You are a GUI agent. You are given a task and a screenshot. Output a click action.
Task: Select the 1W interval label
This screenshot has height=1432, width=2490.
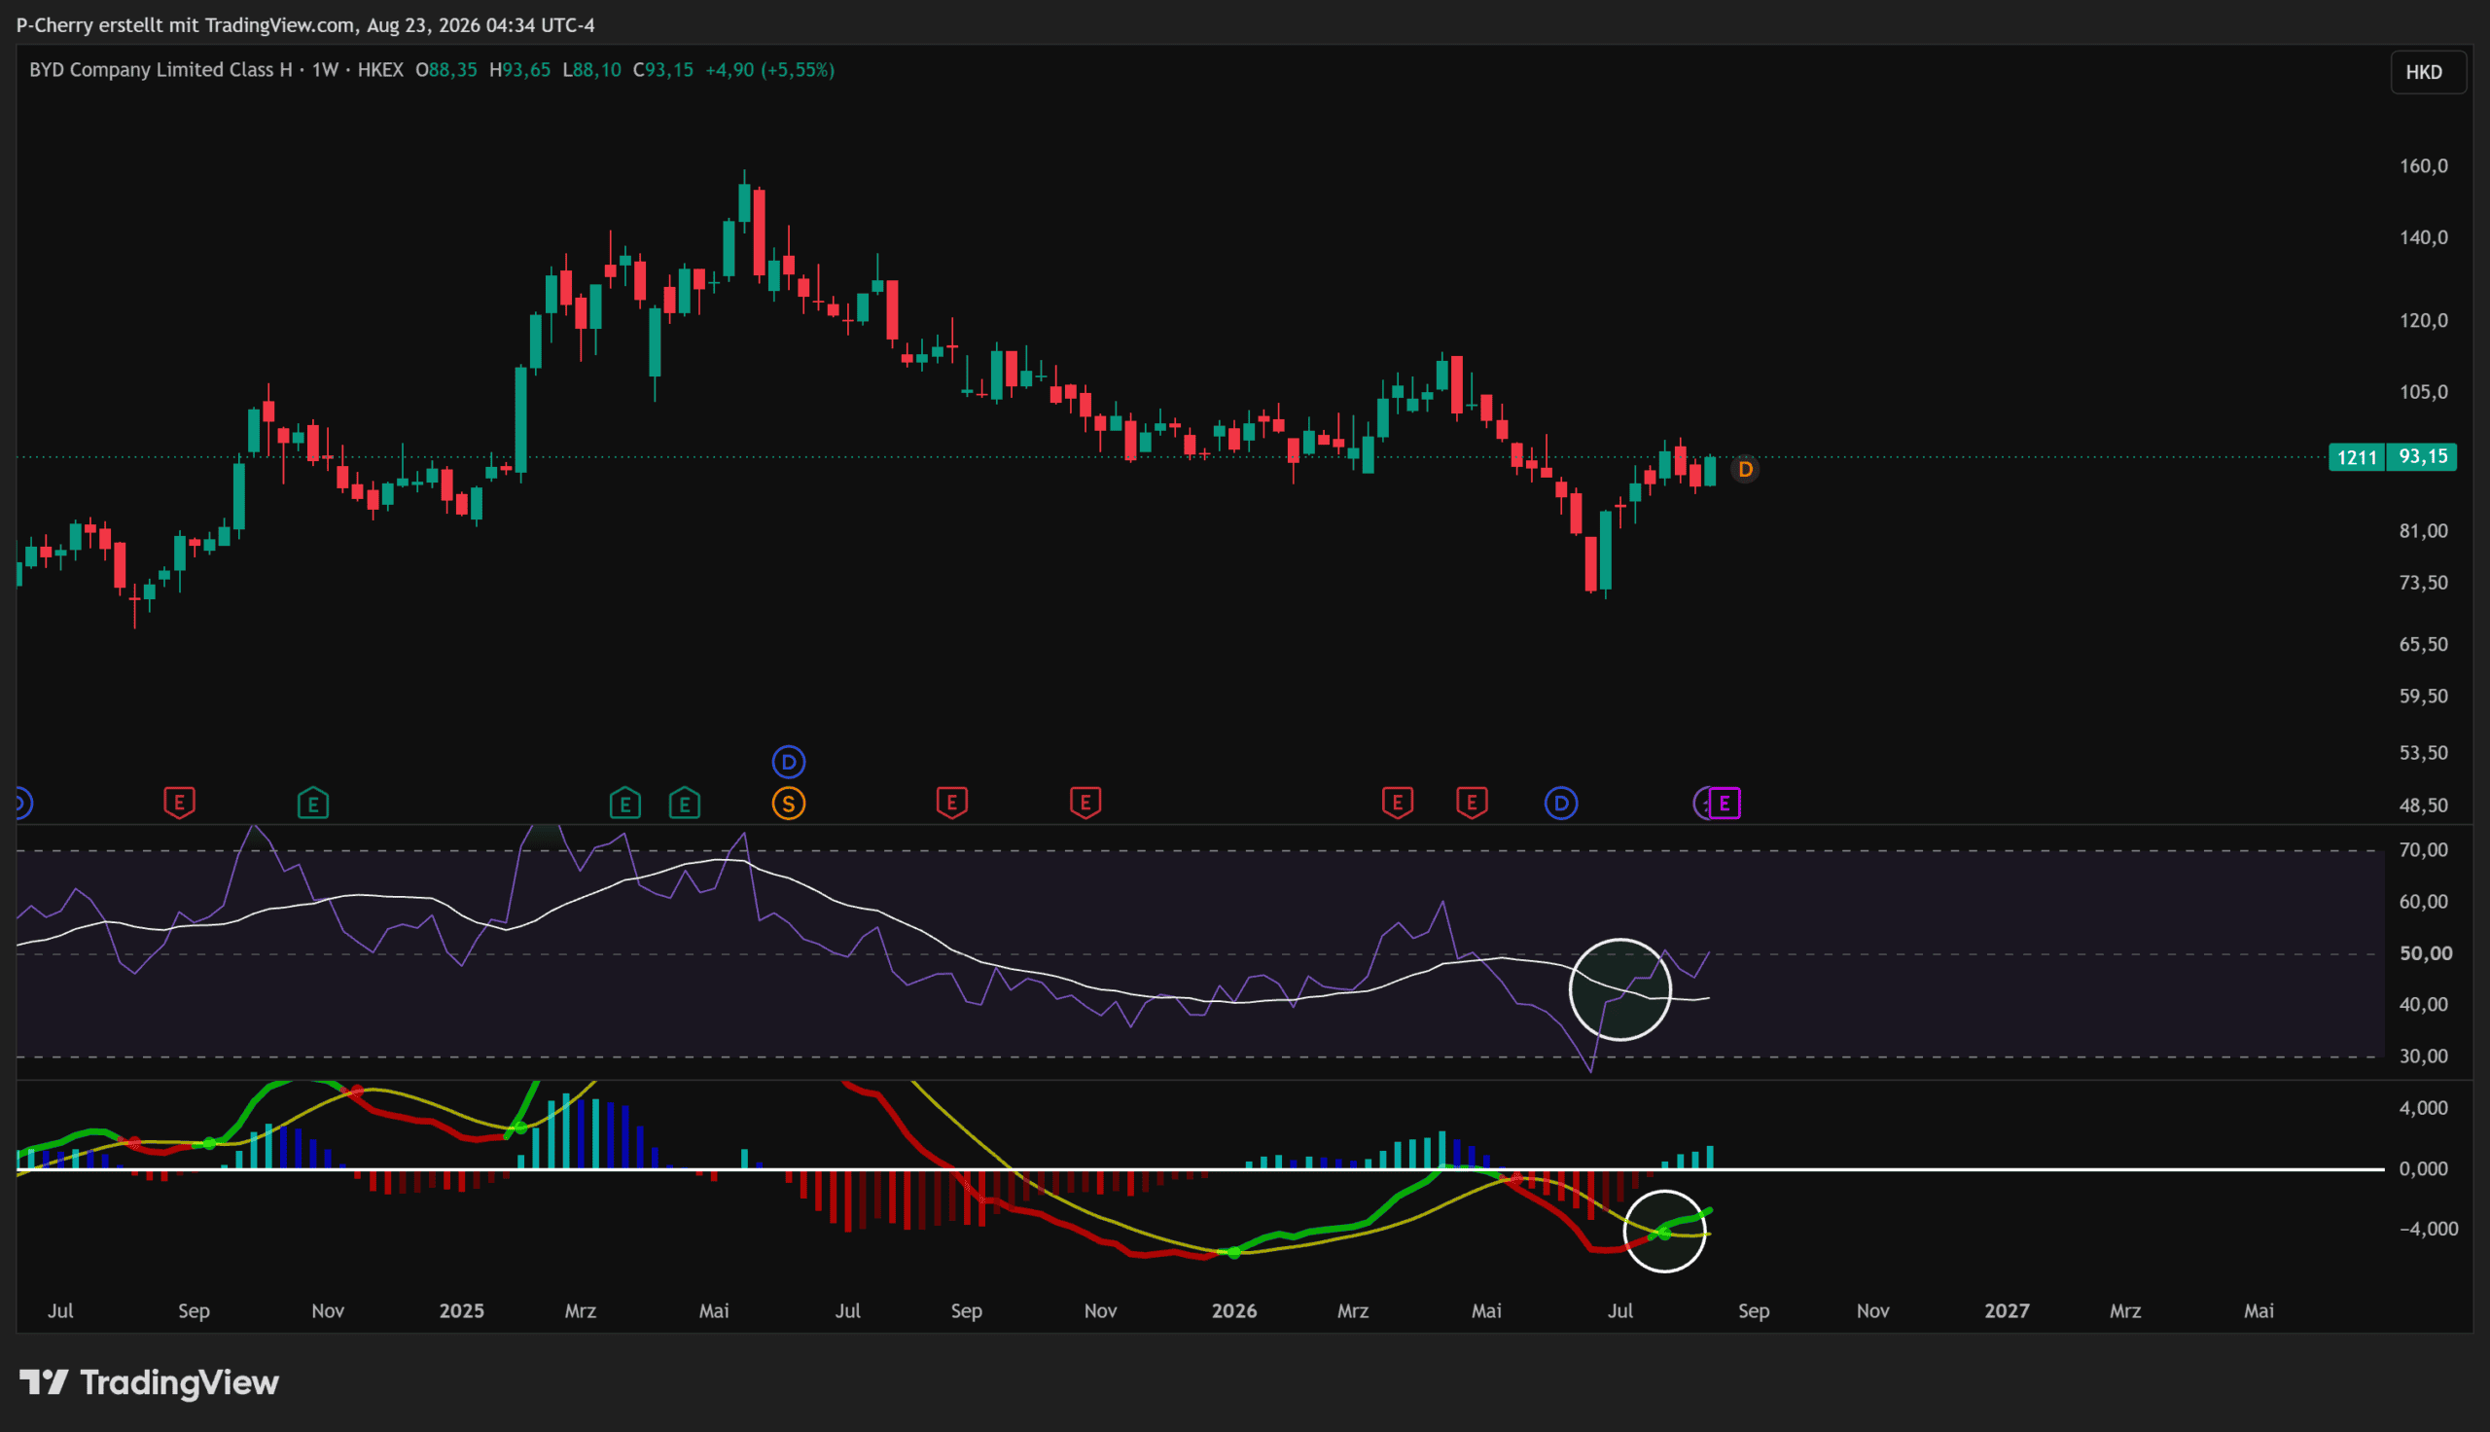pyautogui.click(x=326, y=70)
